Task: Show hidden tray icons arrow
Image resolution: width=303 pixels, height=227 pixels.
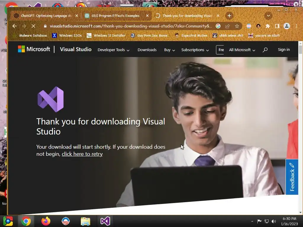Action: (252, 221)
